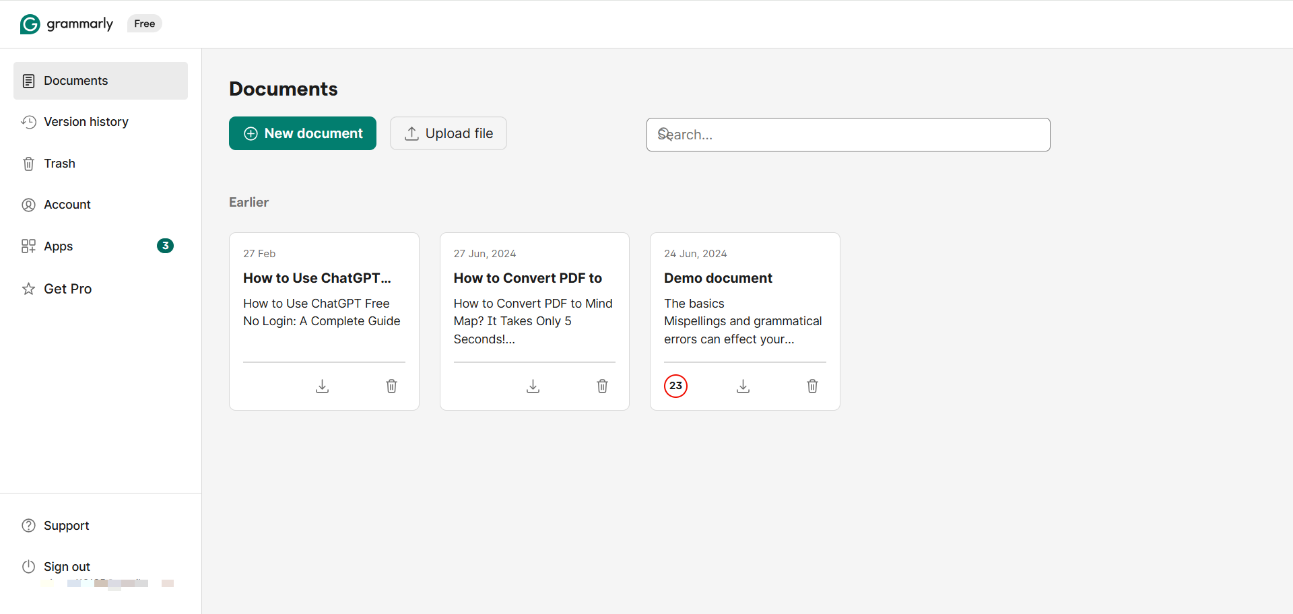1293x614 pixels.
Task: Focus the document Search field
Action: (848, 135)
